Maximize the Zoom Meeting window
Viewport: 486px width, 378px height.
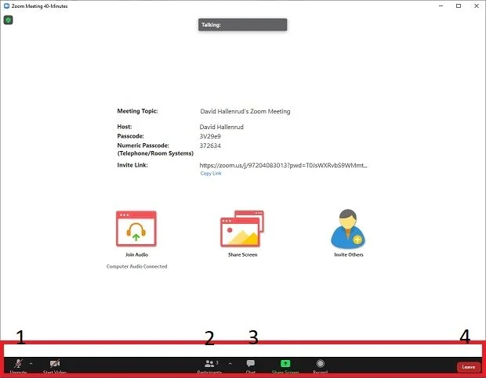click(459, 5)
